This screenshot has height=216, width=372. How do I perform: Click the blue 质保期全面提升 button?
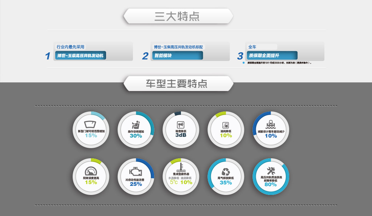pos(272,56)
